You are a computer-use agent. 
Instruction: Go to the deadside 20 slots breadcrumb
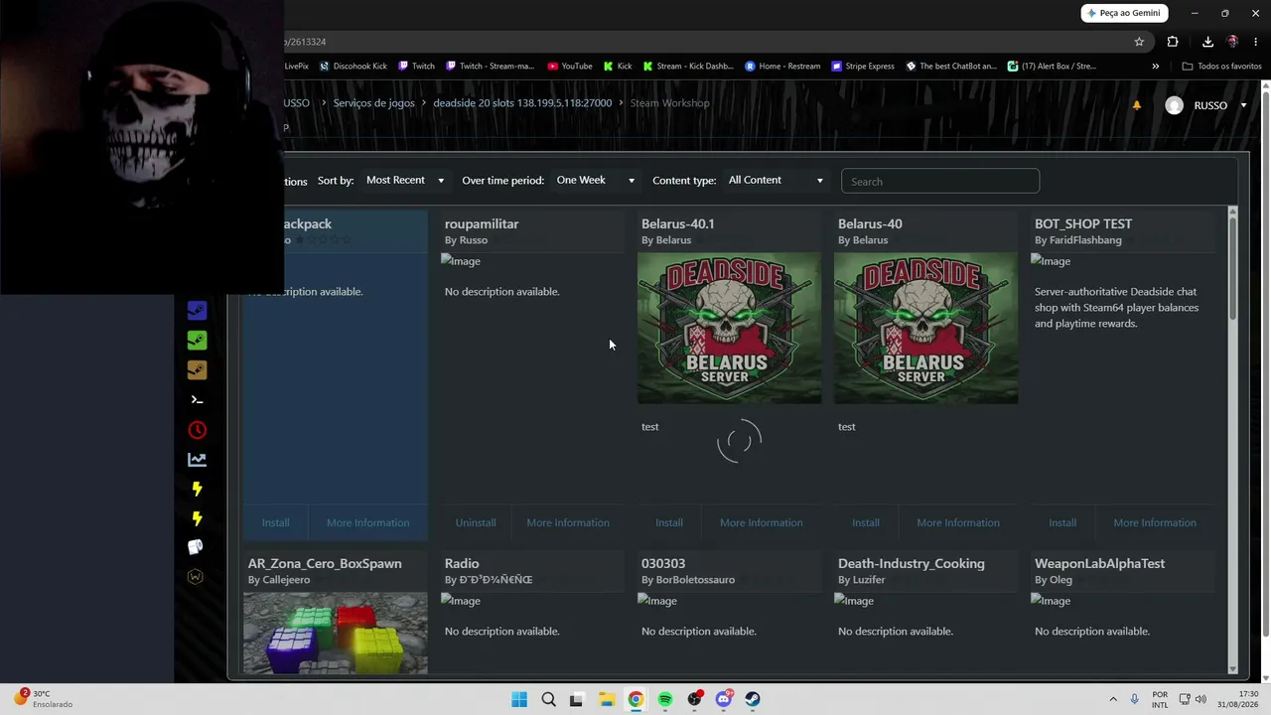pyautogui.click(x=522, y=103)
